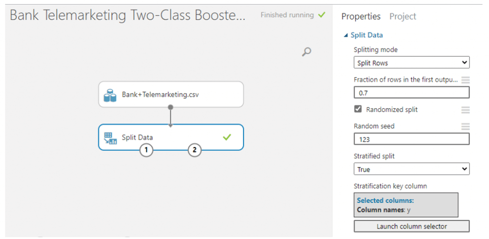Viewport: 489px width, 239px height.
Task: Click the green checkmark on Split Data module
Action: tap(227, 137)
